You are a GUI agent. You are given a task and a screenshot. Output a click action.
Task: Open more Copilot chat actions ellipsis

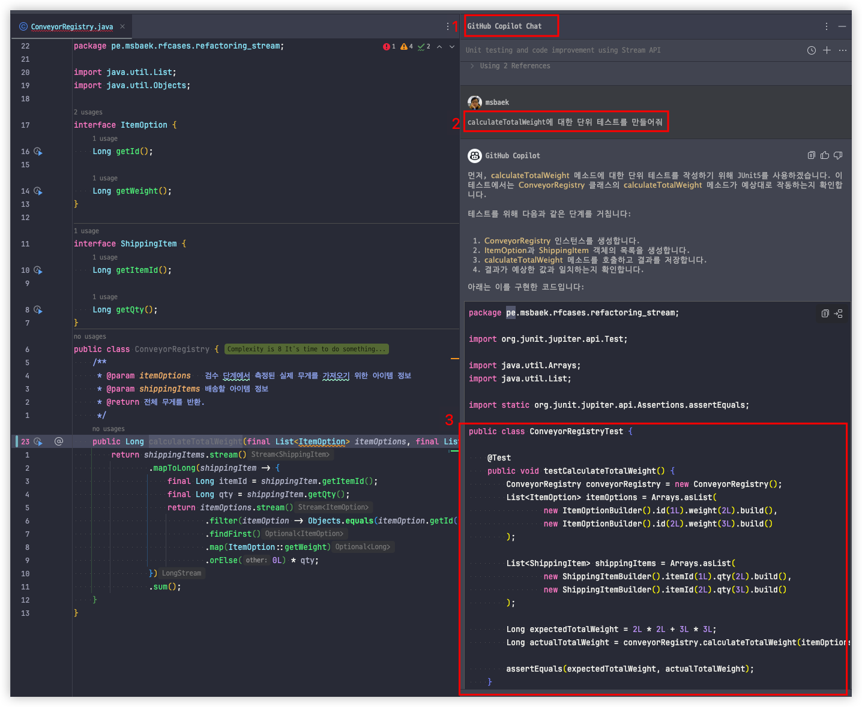point(843,50)
